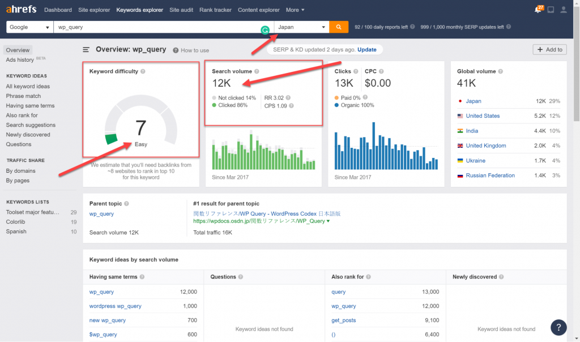Click info icon next to RR 3.02
The image size is (580, 342).
[x=288, y=97]
